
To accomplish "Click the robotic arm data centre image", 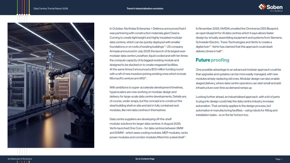I will [x=51, y=85].
